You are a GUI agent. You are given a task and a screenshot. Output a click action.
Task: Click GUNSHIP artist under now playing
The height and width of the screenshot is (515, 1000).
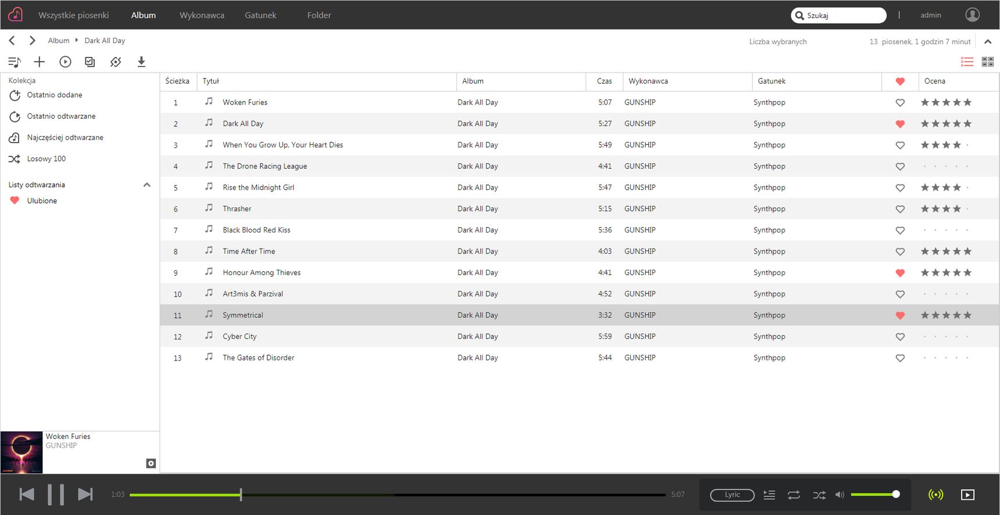click(61, 446)
